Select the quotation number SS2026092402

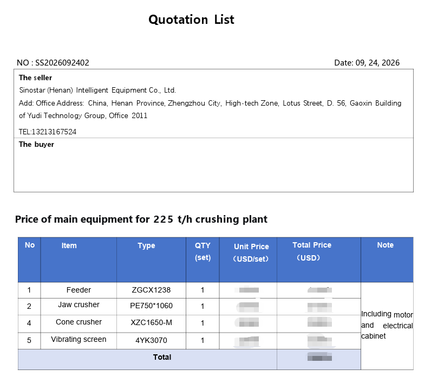point(62,63)
